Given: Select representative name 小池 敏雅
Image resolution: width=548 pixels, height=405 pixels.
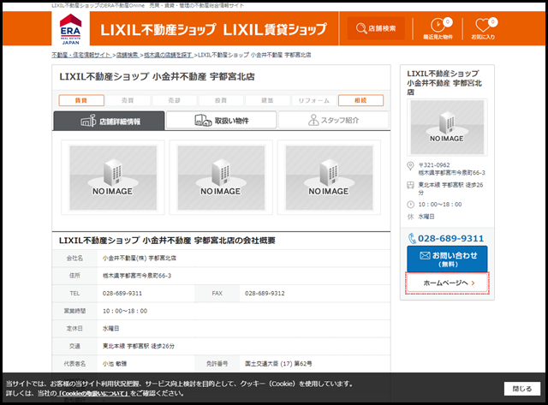Looking at the screenshot, I should [115, 364].
